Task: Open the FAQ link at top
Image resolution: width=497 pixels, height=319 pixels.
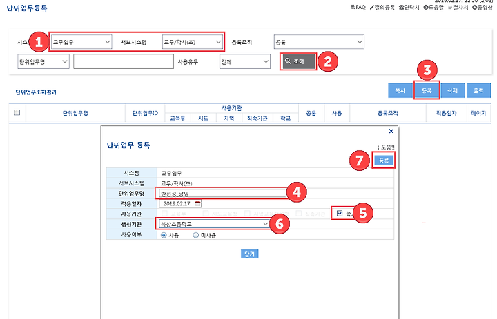Action: [358, 7]
